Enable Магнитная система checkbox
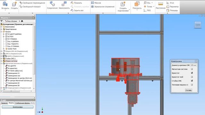This screenshot has width=205, height=115. click(192, 69)
